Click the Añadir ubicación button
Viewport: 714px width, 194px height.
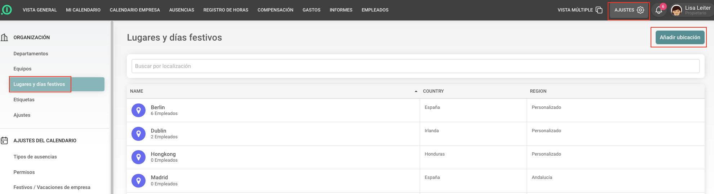pyautogui.click(x=680, y=37)
